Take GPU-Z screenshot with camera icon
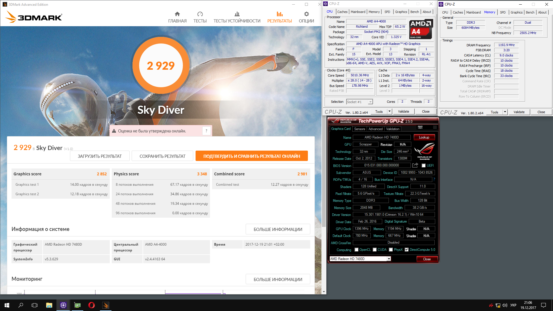 pos(420,127)
